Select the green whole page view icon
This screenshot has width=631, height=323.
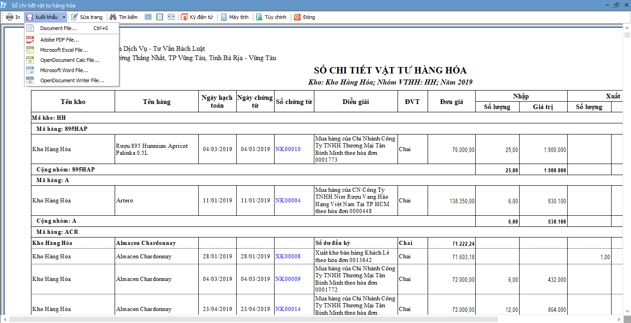click(159, 17)
